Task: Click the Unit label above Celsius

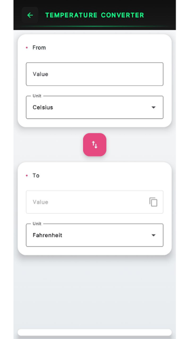Action: 37,96
